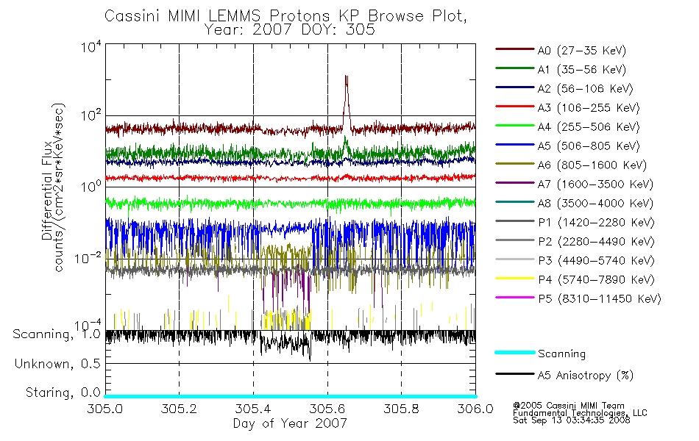Click the magenta P5 legend line
The width and height of the screenshot is (699, 441).
tap(514, 297)
